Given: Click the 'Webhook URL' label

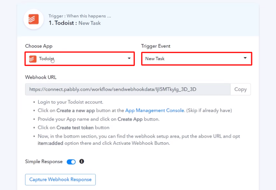Looking at the screenshot, I should [x=41, y=77].
